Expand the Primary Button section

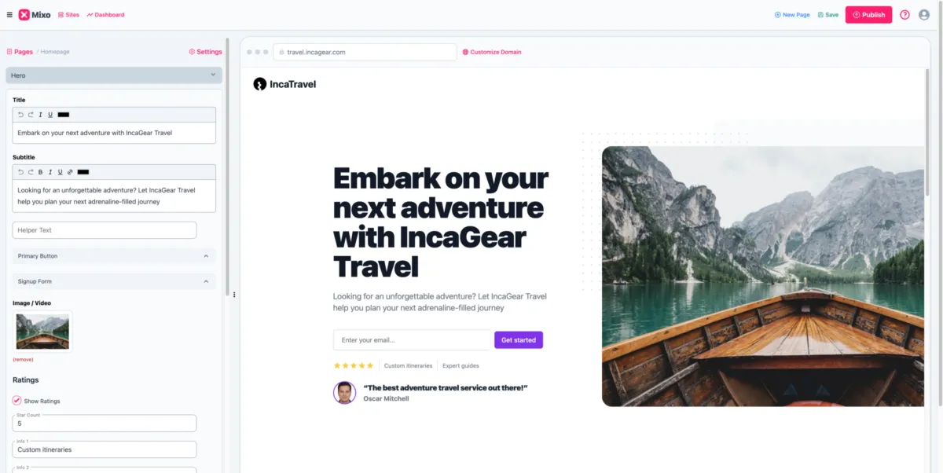(114, 256)
